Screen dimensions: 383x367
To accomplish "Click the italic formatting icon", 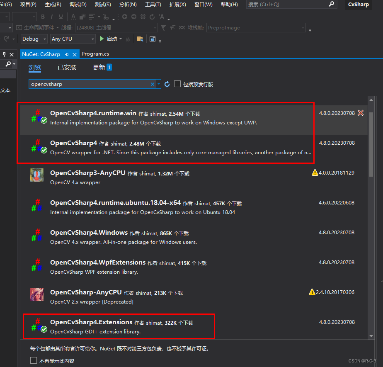I will (52, 17).
